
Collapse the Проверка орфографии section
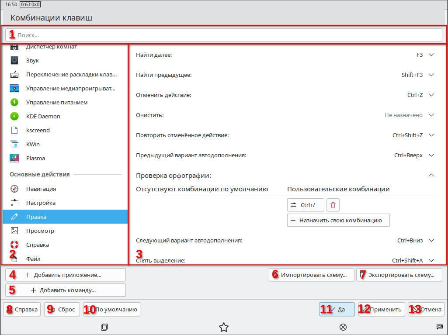(431, 175)
